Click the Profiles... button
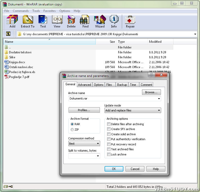The image size is (200, 192). coord(84,110)
